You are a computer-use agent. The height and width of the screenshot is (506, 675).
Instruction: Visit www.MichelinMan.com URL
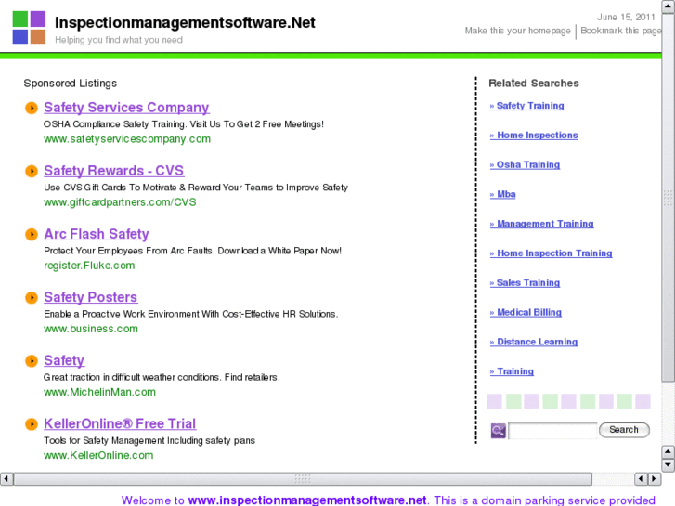(99, 393)
